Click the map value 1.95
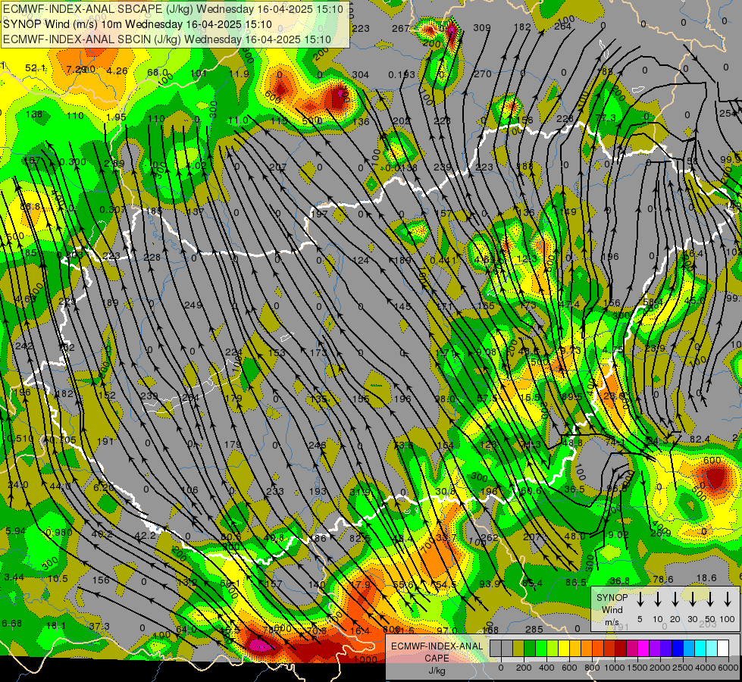Screen dimensions: 742x682 116,117
